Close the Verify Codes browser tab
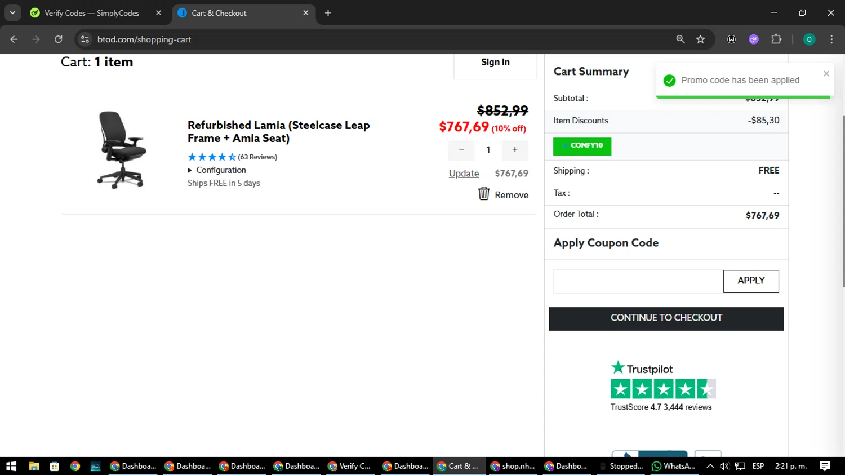Screen dimensions: 845x475 (x=158, y=13)
